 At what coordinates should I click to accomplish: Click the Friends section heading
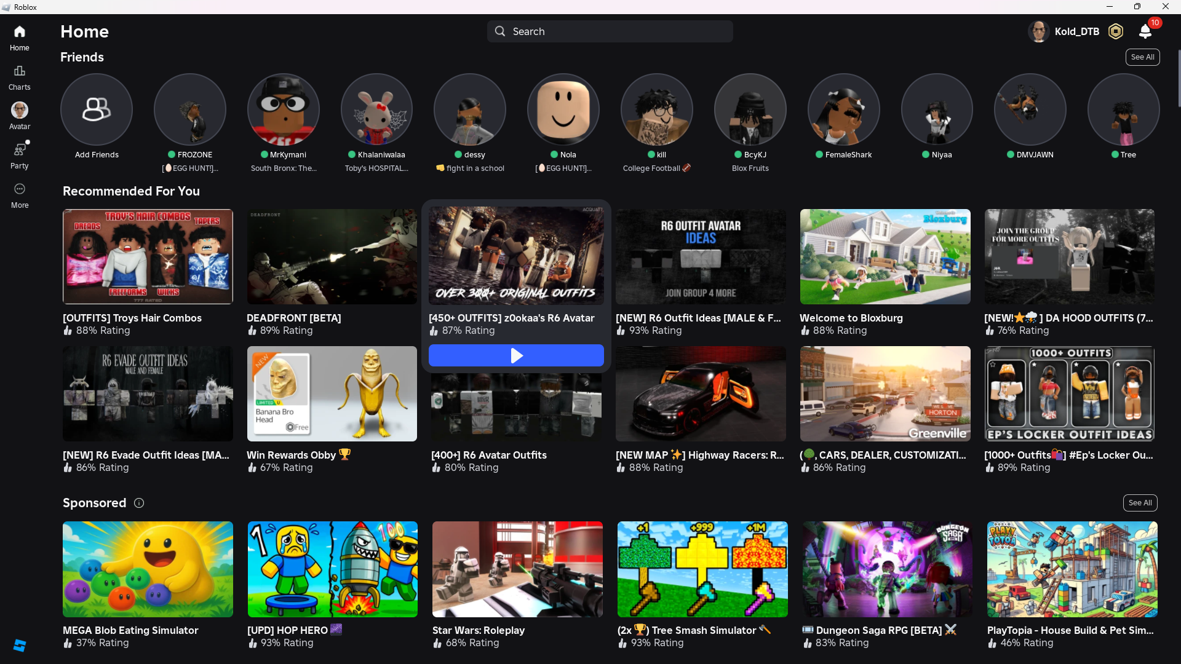(x=82, y=57)
